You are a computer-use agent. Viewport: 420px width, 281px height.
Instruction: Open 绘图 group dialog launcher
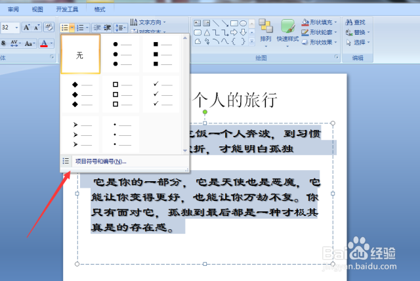(336, 56)
